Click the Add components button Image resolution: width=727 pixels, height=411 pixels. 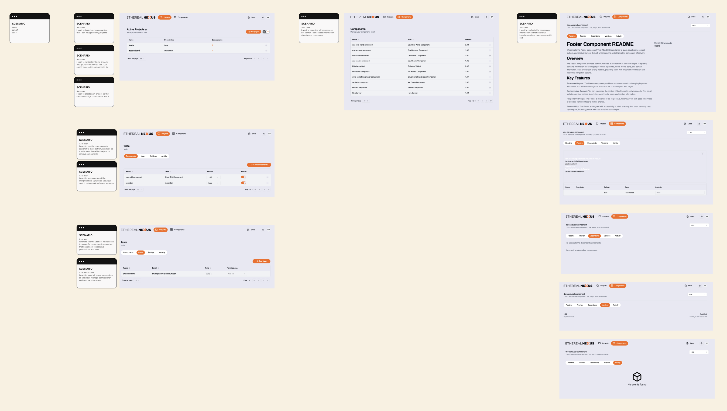[259, 165]
